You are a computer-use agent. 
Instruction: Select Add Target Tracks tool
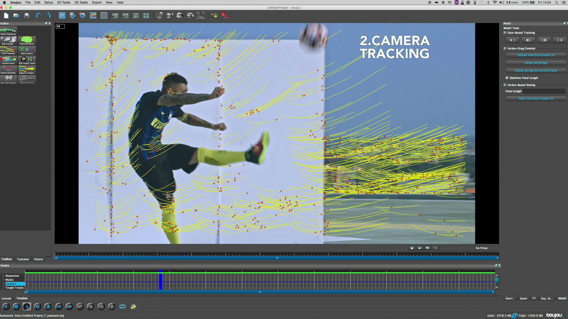[x=27, y=60]
